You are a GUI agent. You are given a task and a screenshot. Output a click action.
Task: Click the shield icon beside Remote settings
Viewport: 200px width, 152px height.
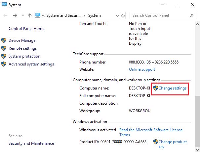pyautogui.click(x=4, y=48)
